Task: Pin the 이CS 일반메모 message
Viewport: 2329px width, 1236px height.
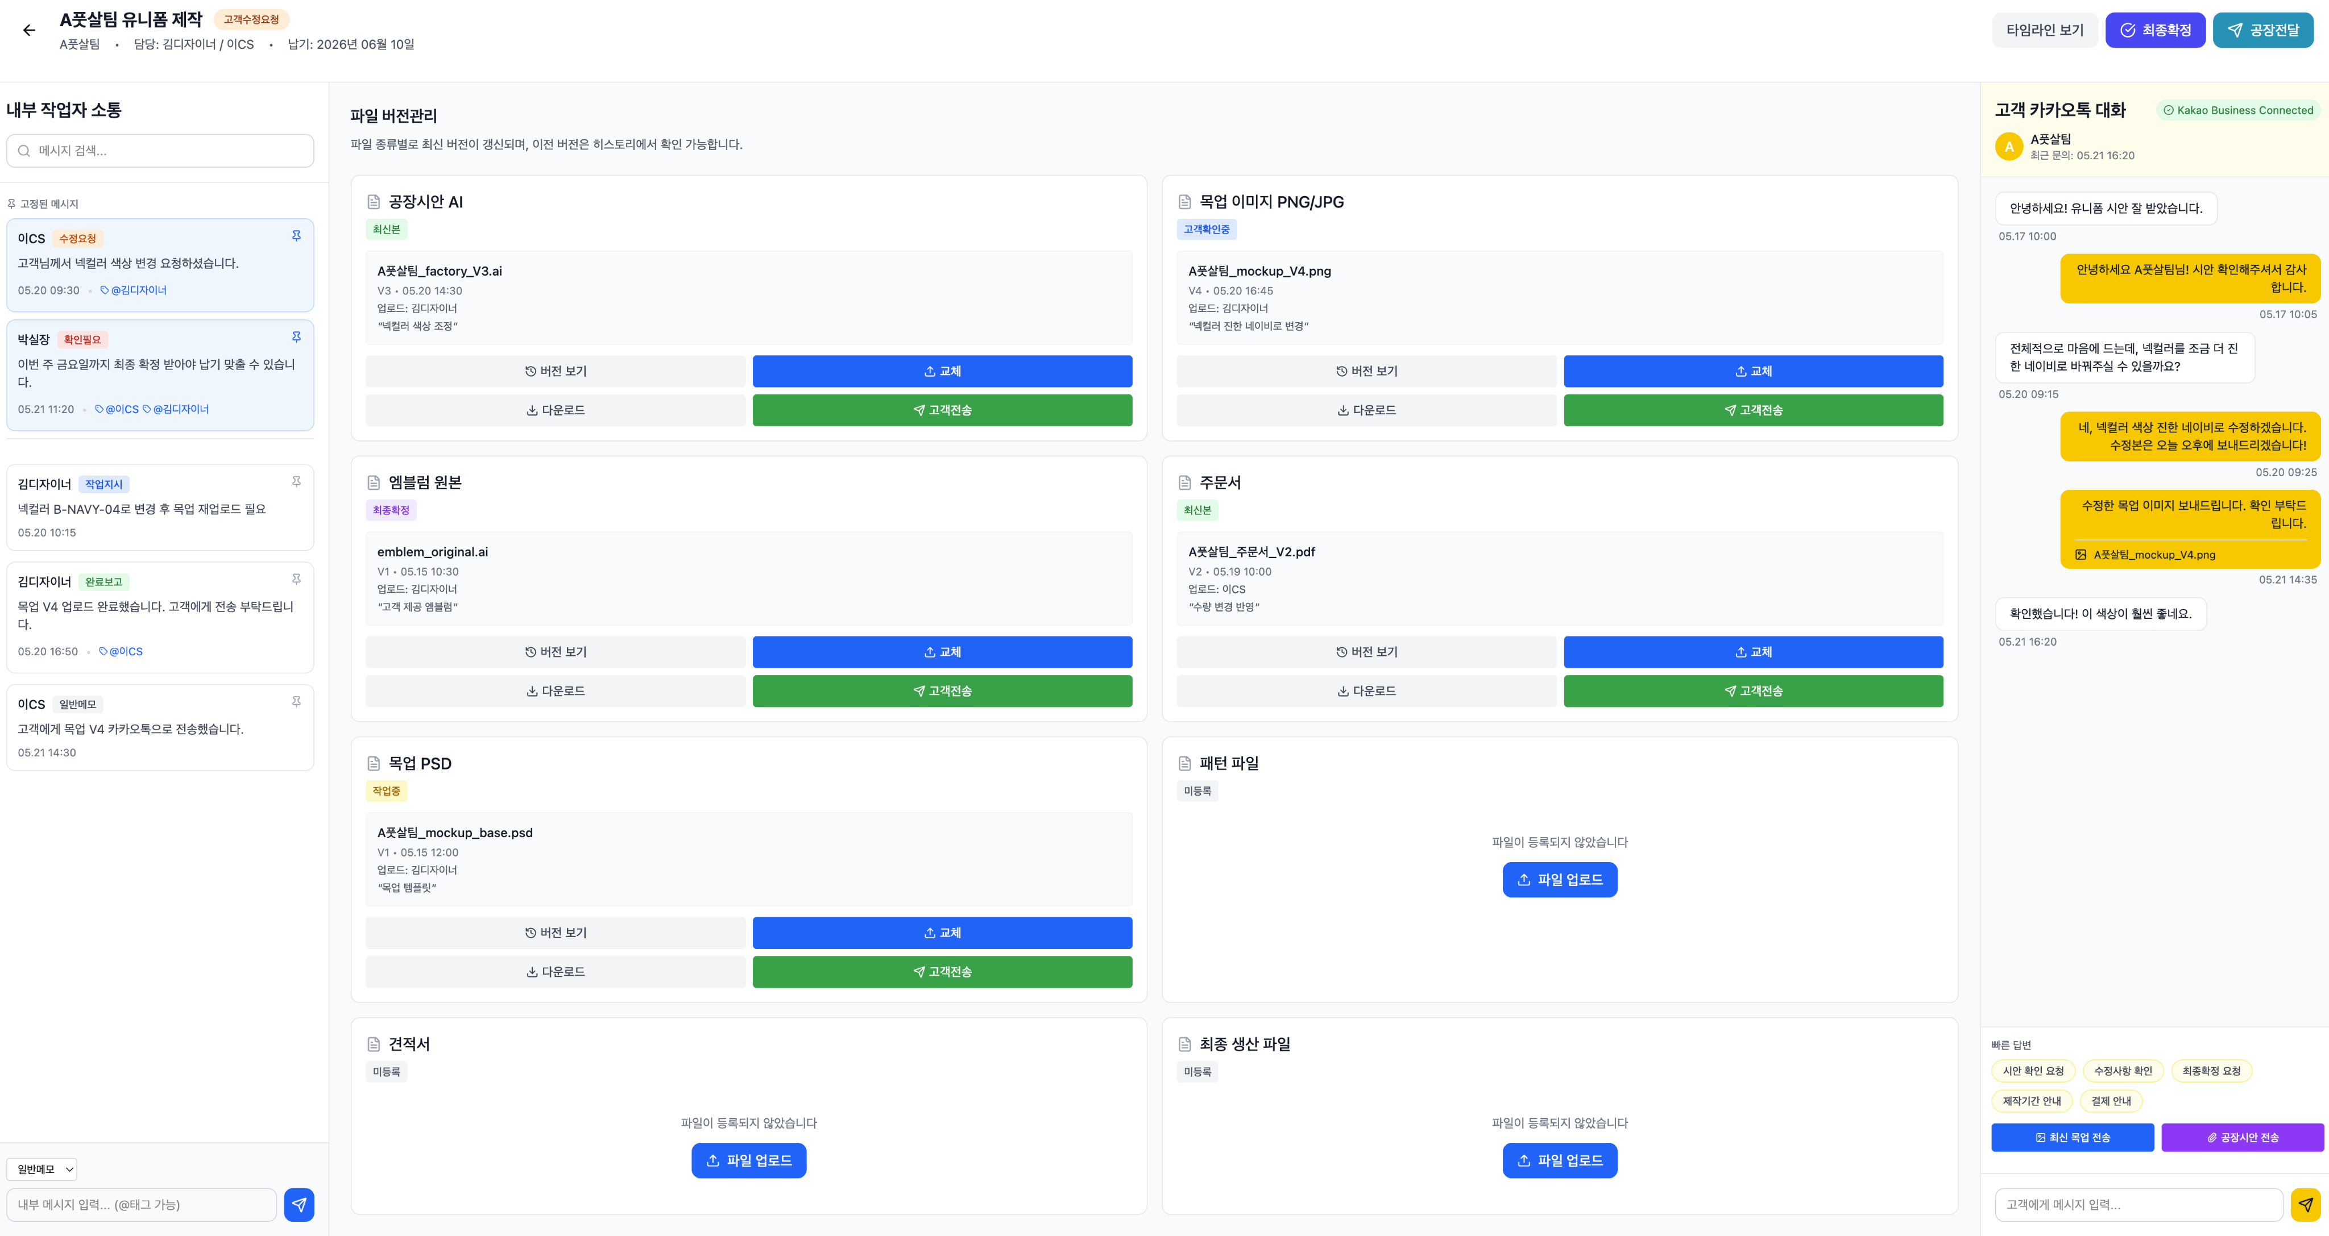Action: click(296, 701)
